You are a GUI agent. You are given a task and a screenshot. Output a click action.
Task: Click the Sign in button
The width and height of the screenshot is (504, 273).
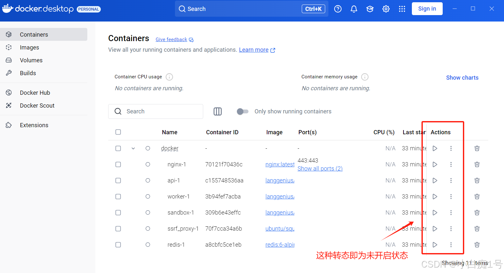pyautogui.click(x=427, y=9)
